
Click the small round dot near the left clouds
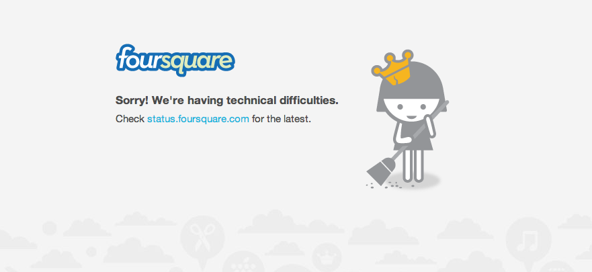(50, 228)
